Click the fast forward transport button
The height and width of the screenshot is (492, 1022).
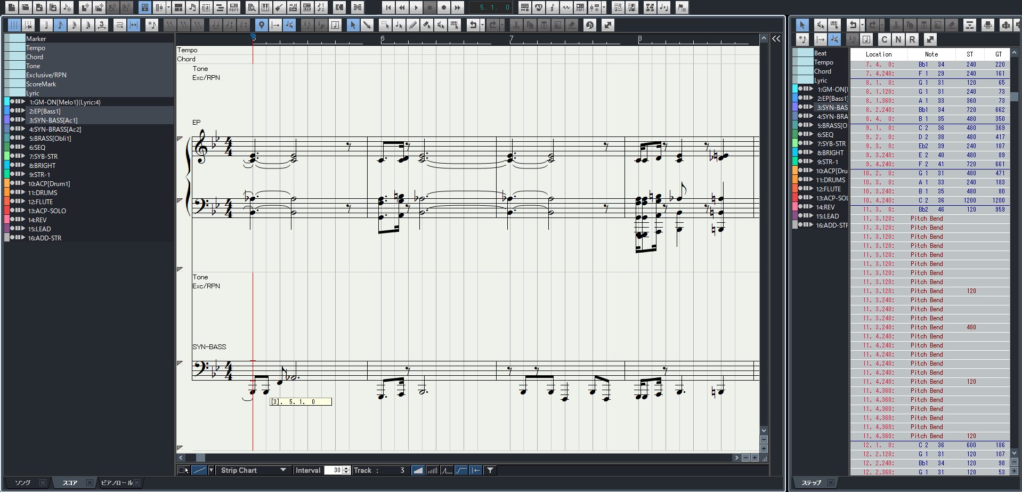pos(458,7)
